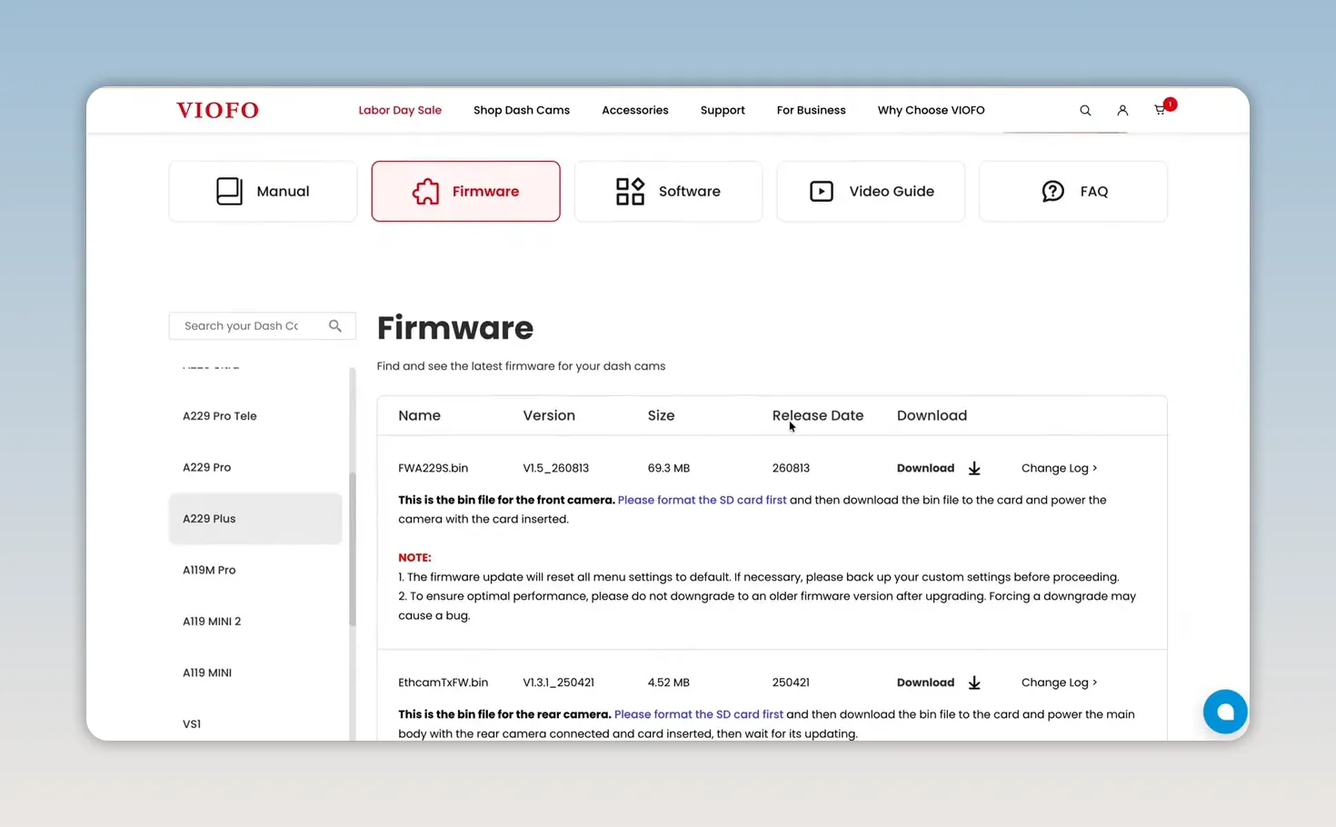Screen dimensions: 1336x827
Task: Click version V1.5_260813
Action: click(556, 468)
